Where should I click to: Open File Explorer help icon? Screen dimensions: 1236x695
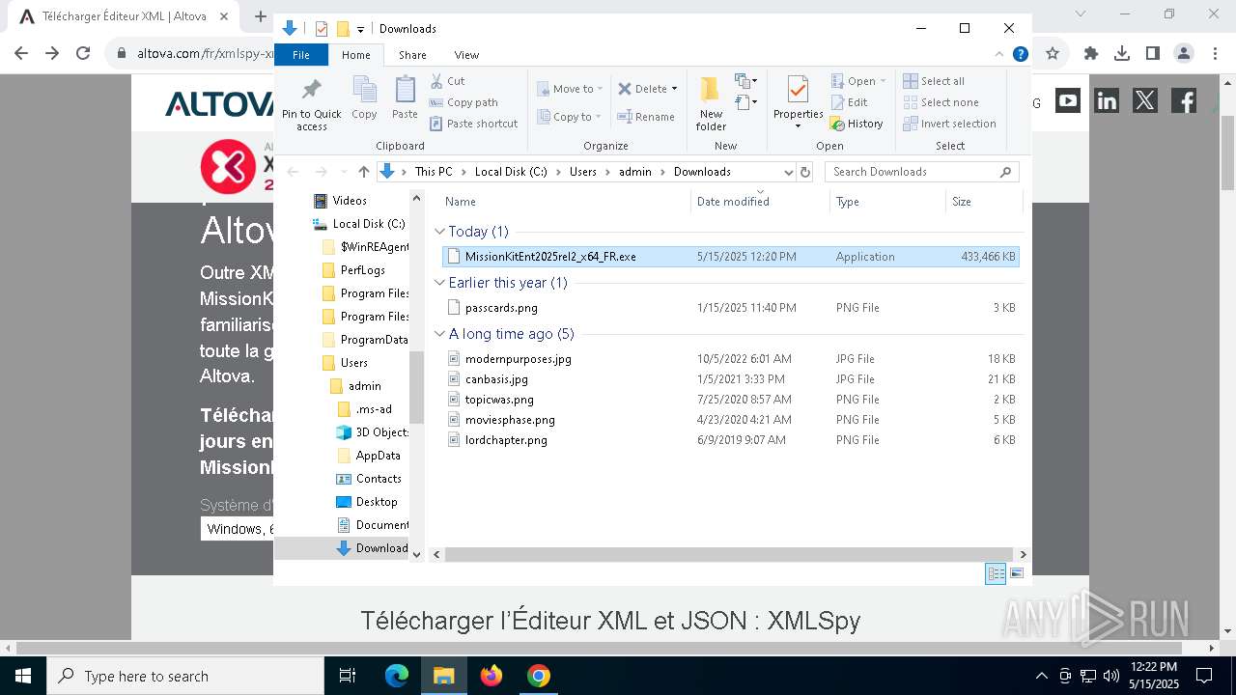pyautogui.click(x=1020, y=54)
